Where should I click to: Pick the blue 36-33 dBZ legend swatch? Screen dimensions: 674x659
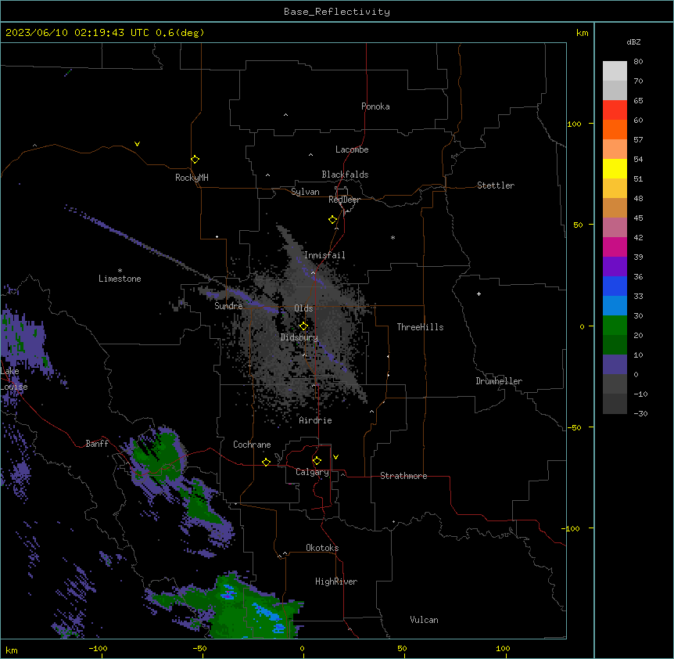(x=615, y=286)
